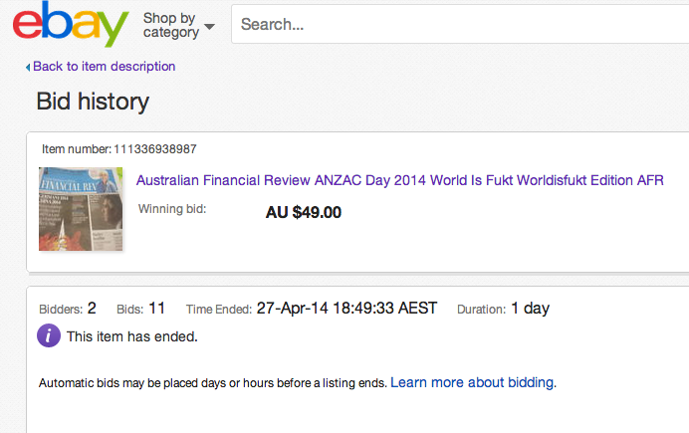
Task: Select the Bidders count 2
Action: pyautogui.click(x=92, y=308)
